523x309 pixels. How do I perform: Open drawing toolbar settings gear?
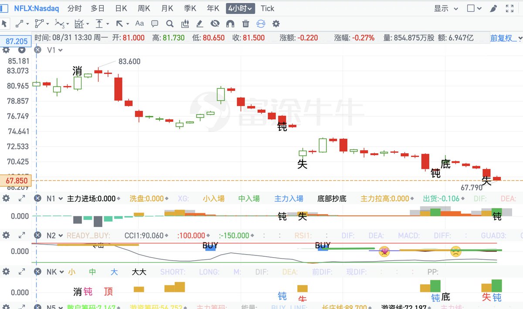(275, 24)
